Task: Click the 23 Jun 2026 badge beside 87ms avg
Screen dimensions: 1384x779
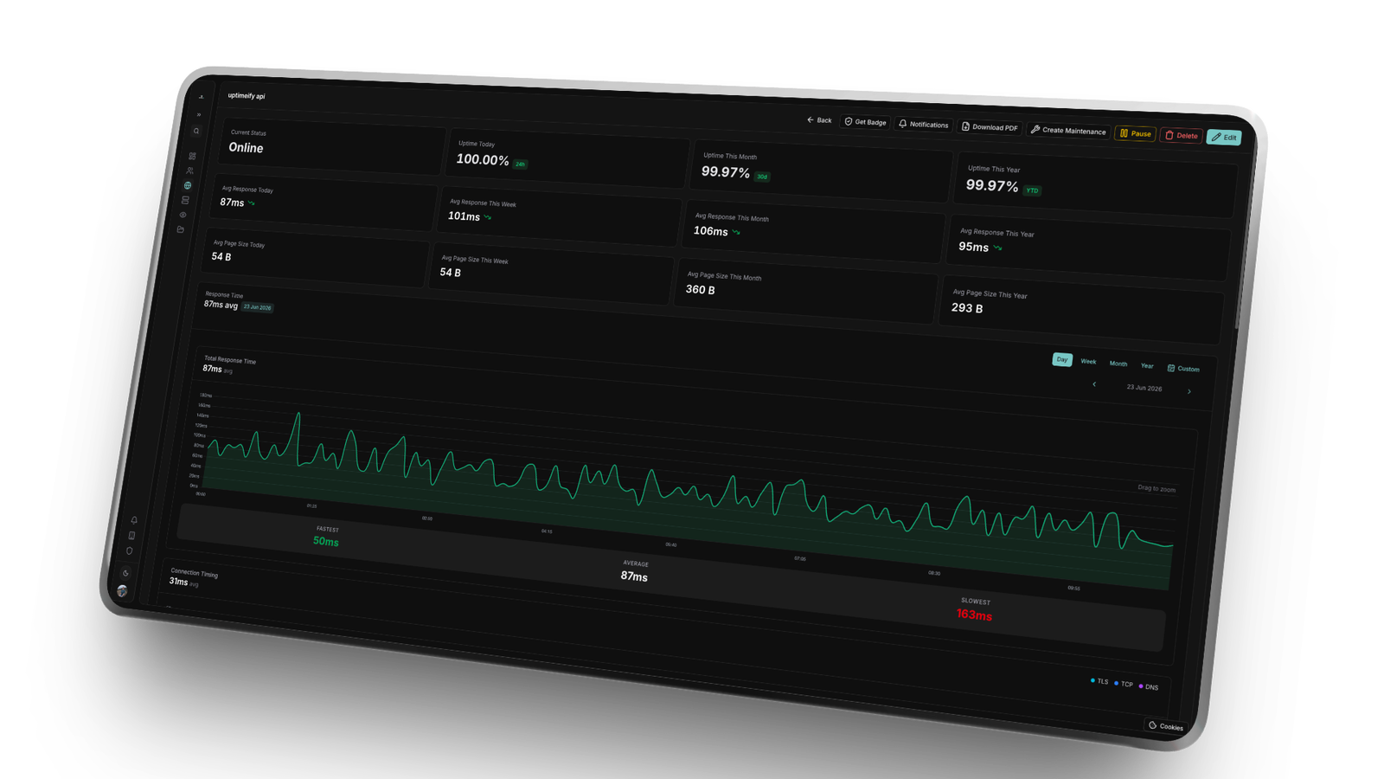Action: click(x=257, y=307)
